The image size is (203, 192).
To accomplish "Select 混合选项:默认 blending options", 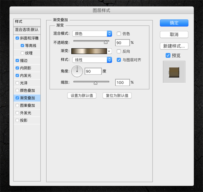I will point(27,30).
